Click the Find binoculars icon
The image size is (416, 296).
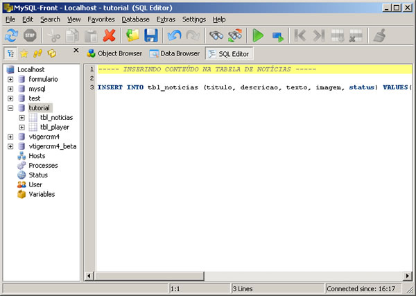pyautogui.click(x=216, y=35)
